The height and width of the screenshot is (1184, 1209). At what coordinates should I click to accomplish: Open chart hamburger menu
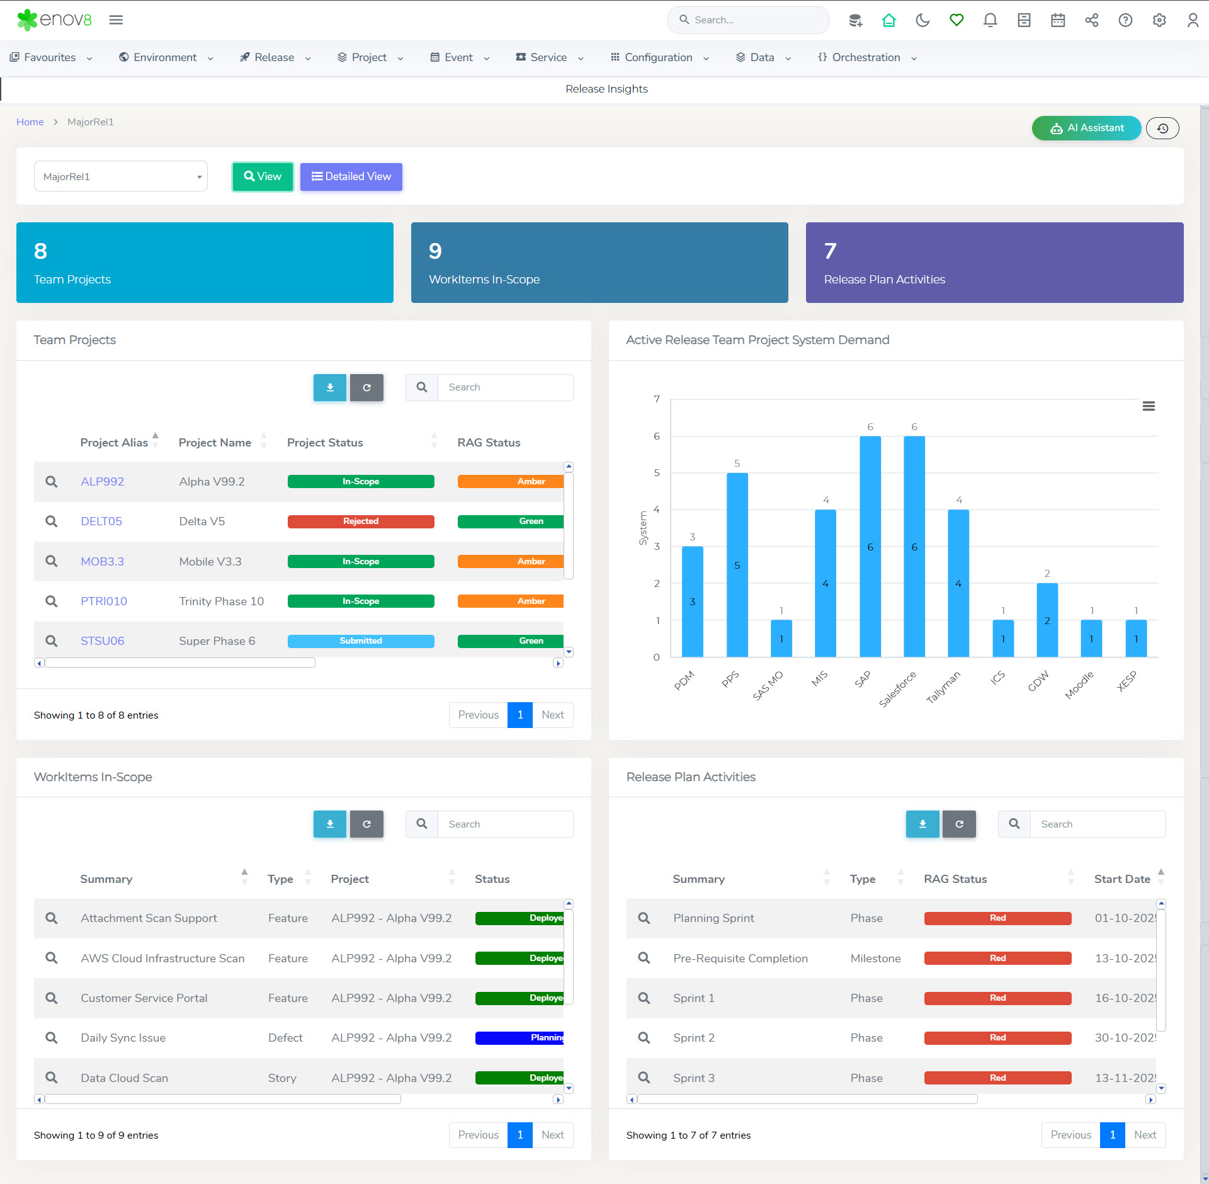[x=1149, y=406]
